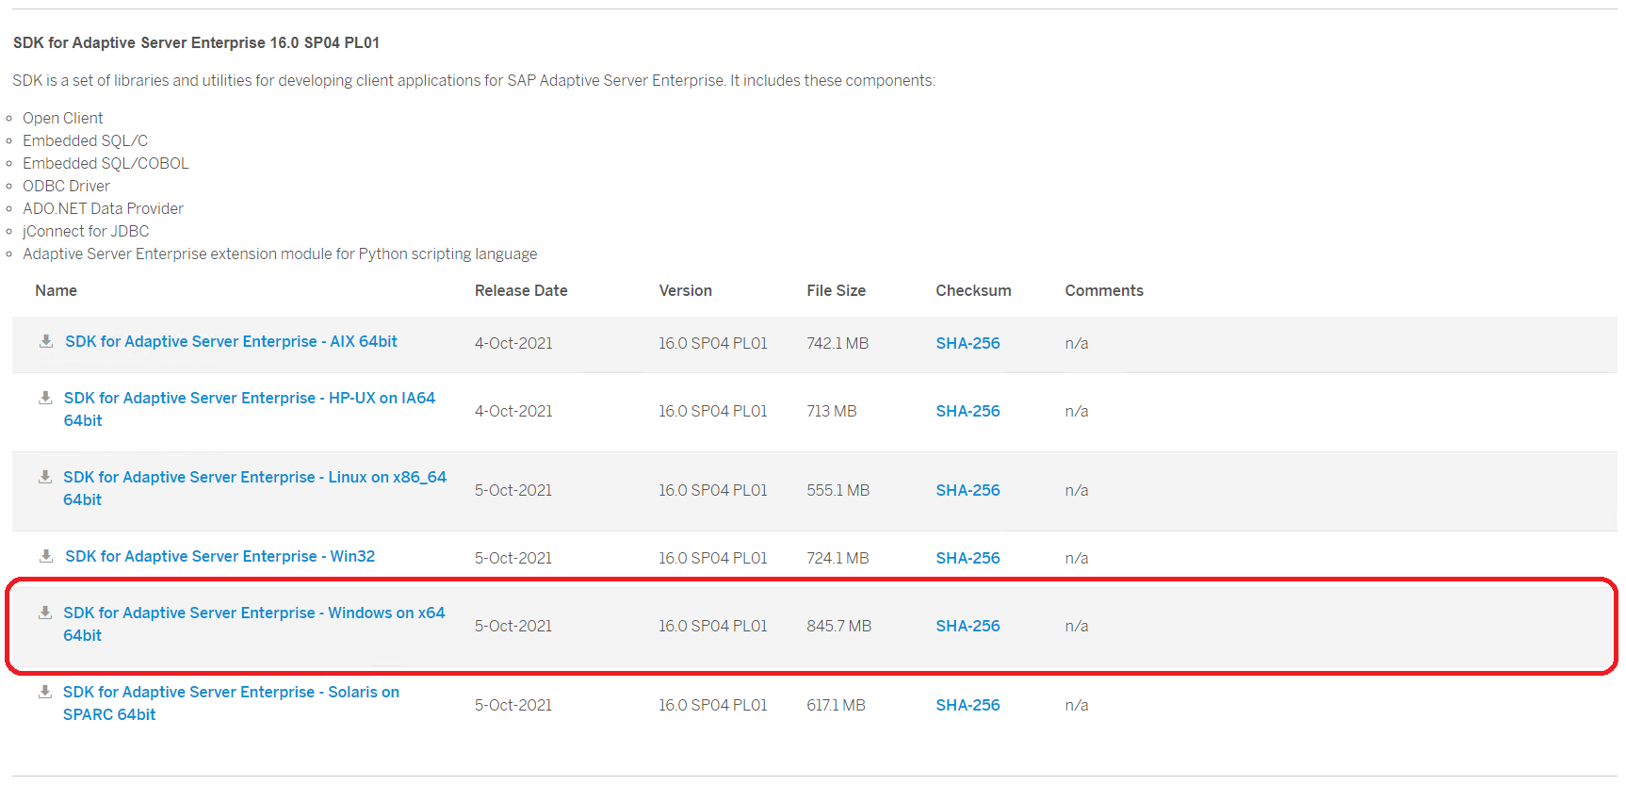The width and height of the screenshot is (1626, 785).
Task: Click the 845.7 MB file size value
Action: pos(839,626)
